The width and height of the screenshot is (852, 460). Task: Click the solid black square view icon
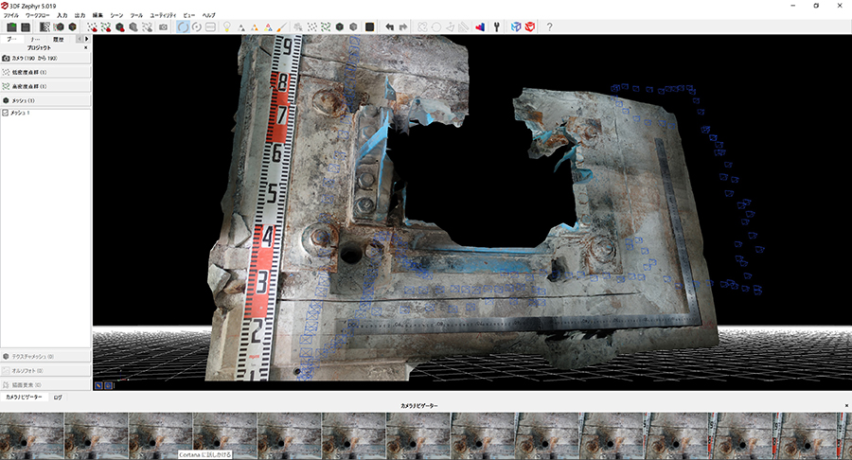pyautogui.click(x=369, y=27)
